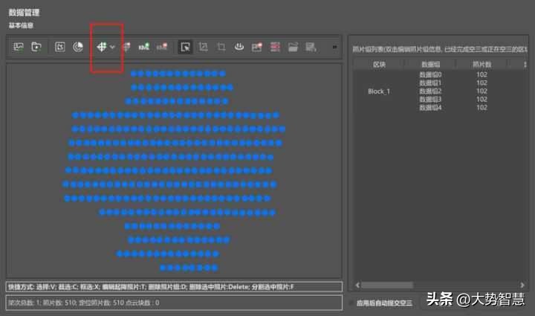The width and height of the screenshot is (535, 316).
Task: Click the open folder toolbar icon
Action: point(293,47)
